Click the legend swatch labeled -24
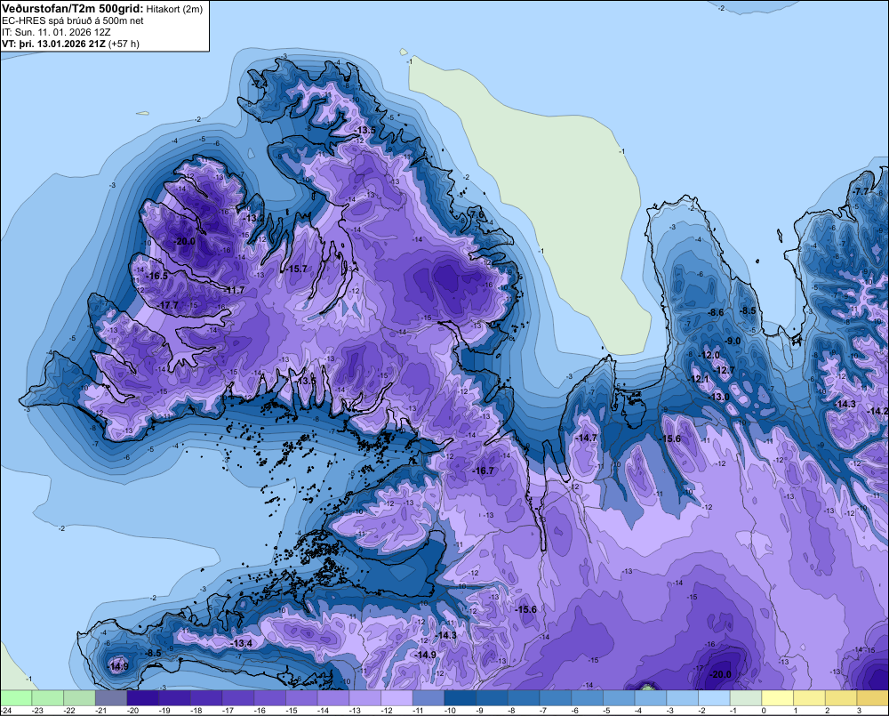The height and width of the screenshot is (716, 889). tap(16, 697)
